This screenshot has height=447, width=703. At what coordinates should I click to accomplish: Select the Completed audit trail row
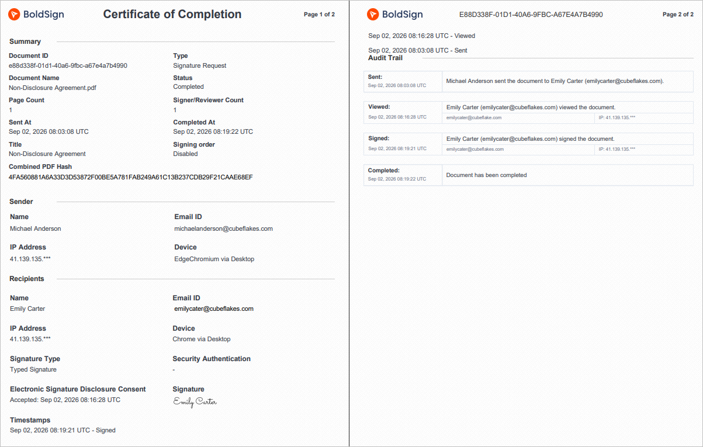528,175
